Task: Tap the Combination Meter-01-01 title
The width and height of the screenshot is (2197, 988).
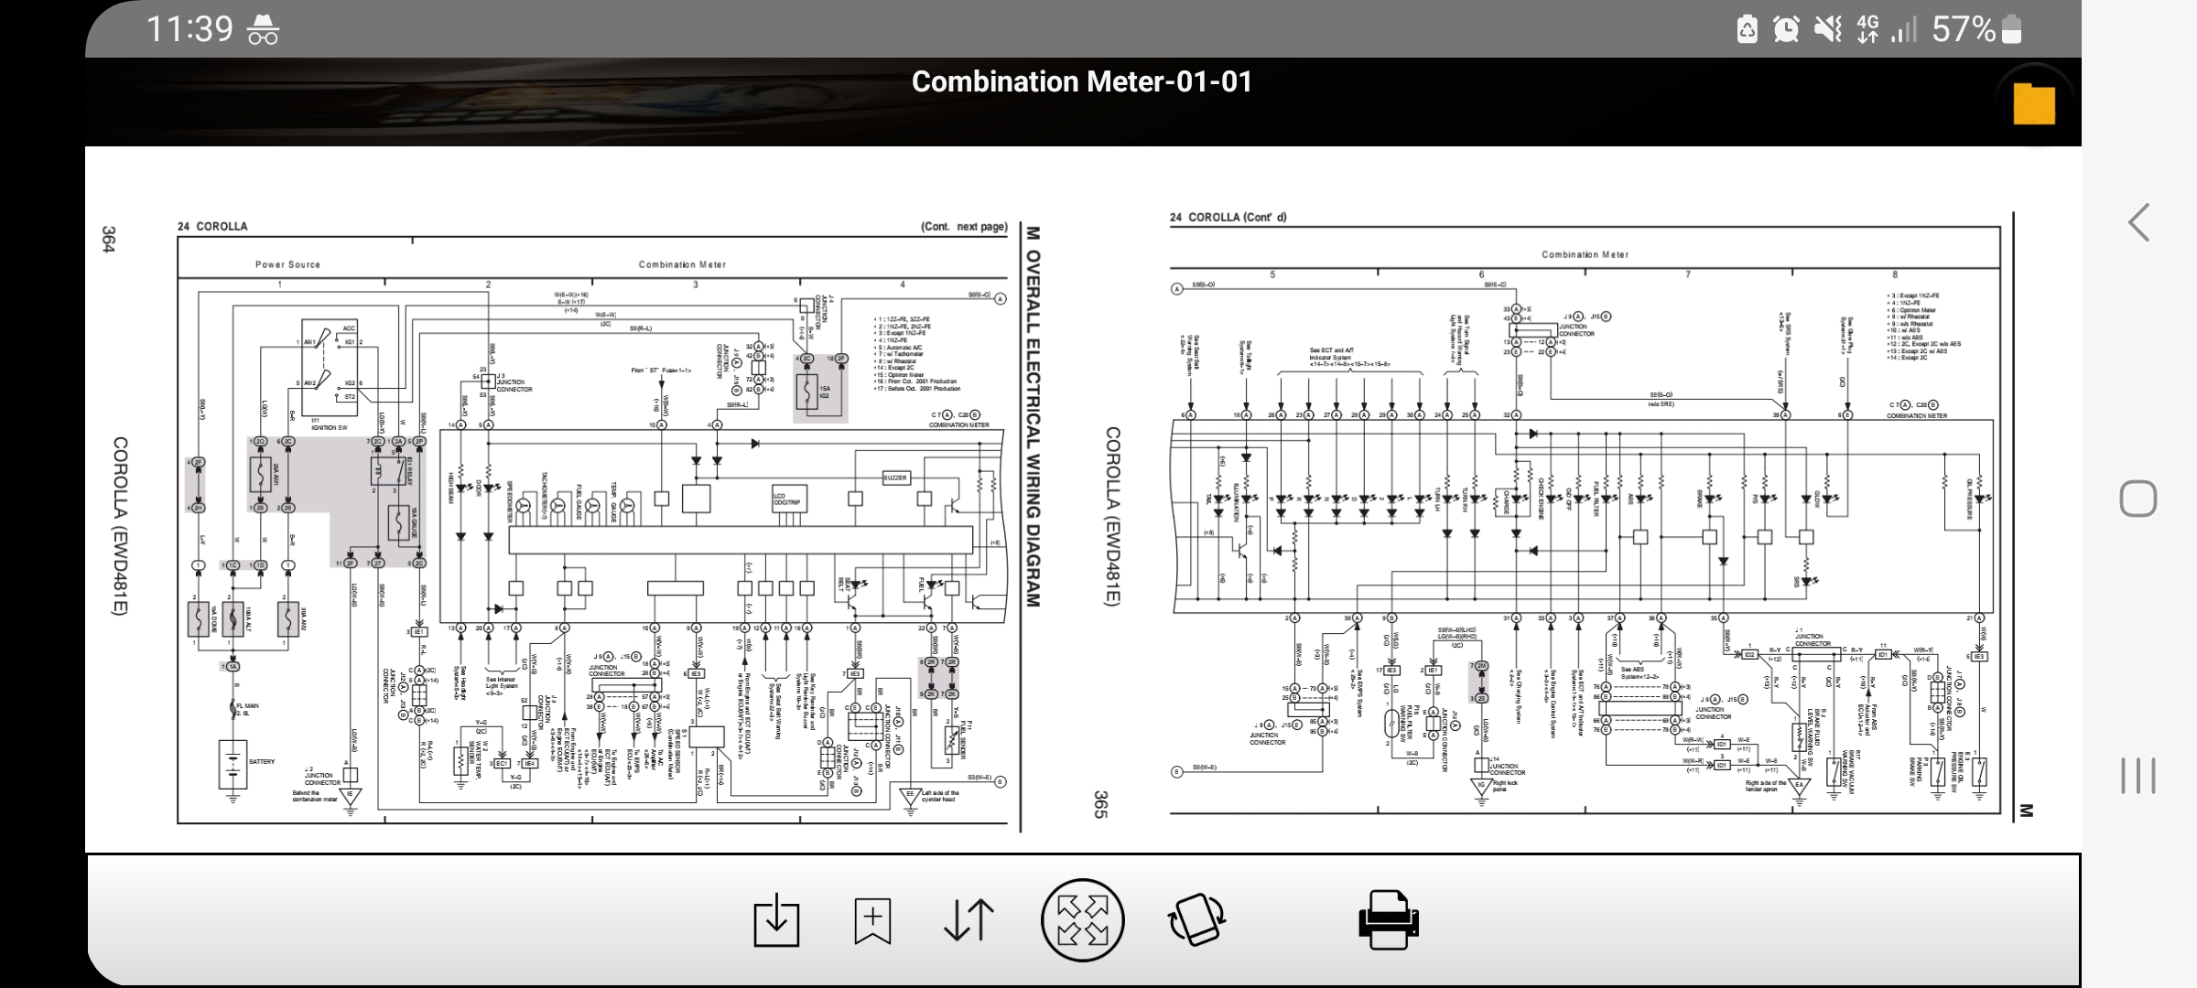Action: pos(1081,82)
